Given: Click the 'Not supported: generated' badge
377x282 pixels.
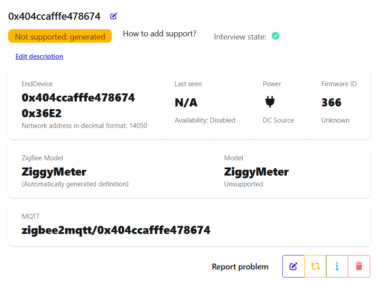Looking at the screenshot, I should pyautogui.click(x=60, y=36).
